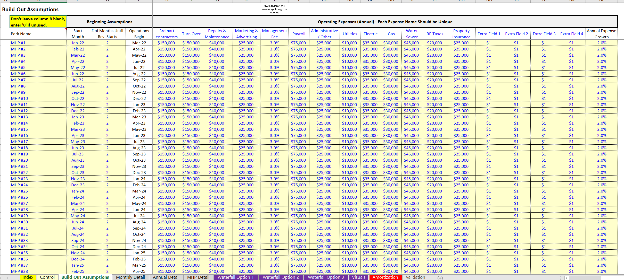Click the Dec-22 start month for MHP #12

tap(78, 111)
